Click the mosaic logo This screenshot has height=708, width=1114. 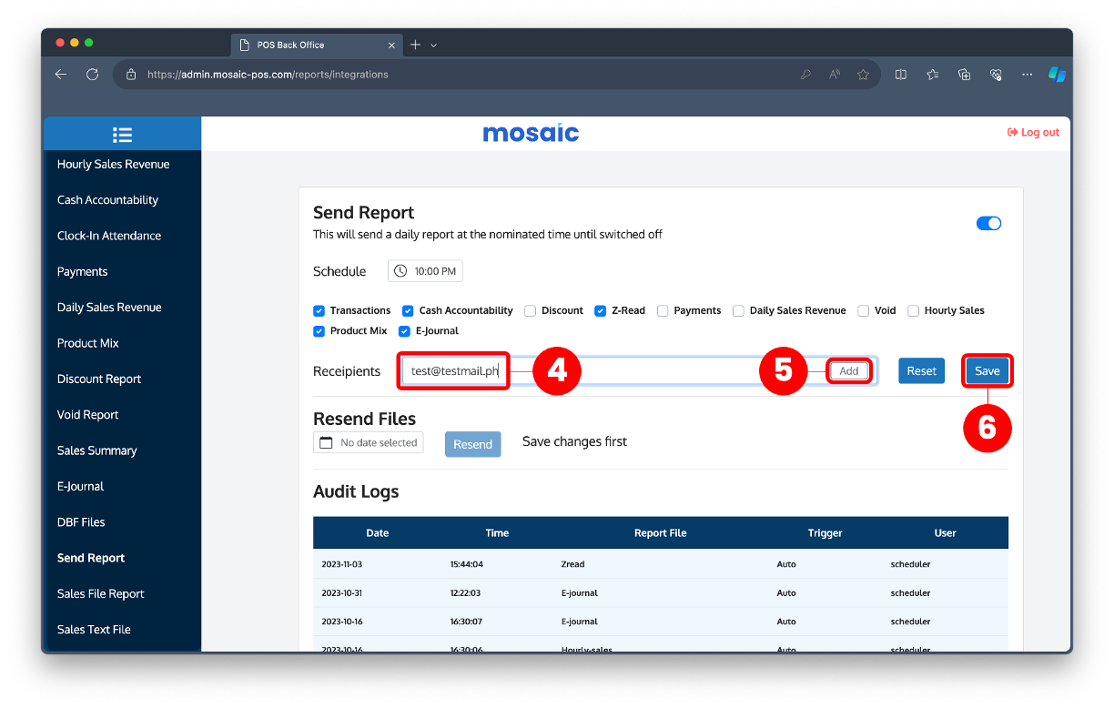point(531,133)
